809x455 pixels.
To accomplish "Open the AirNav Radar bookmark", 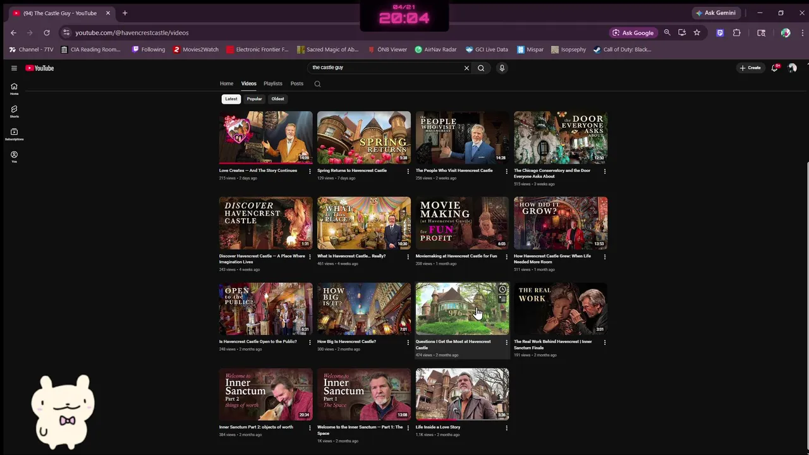I will tap(435, 49).
